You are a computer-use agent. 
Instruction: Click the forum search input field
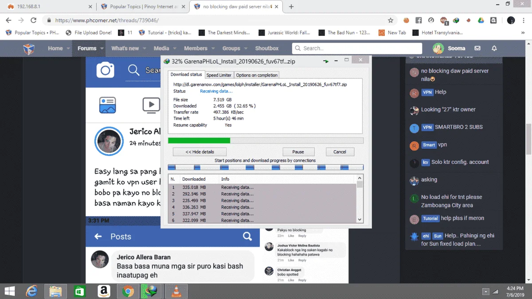point(357,48)
